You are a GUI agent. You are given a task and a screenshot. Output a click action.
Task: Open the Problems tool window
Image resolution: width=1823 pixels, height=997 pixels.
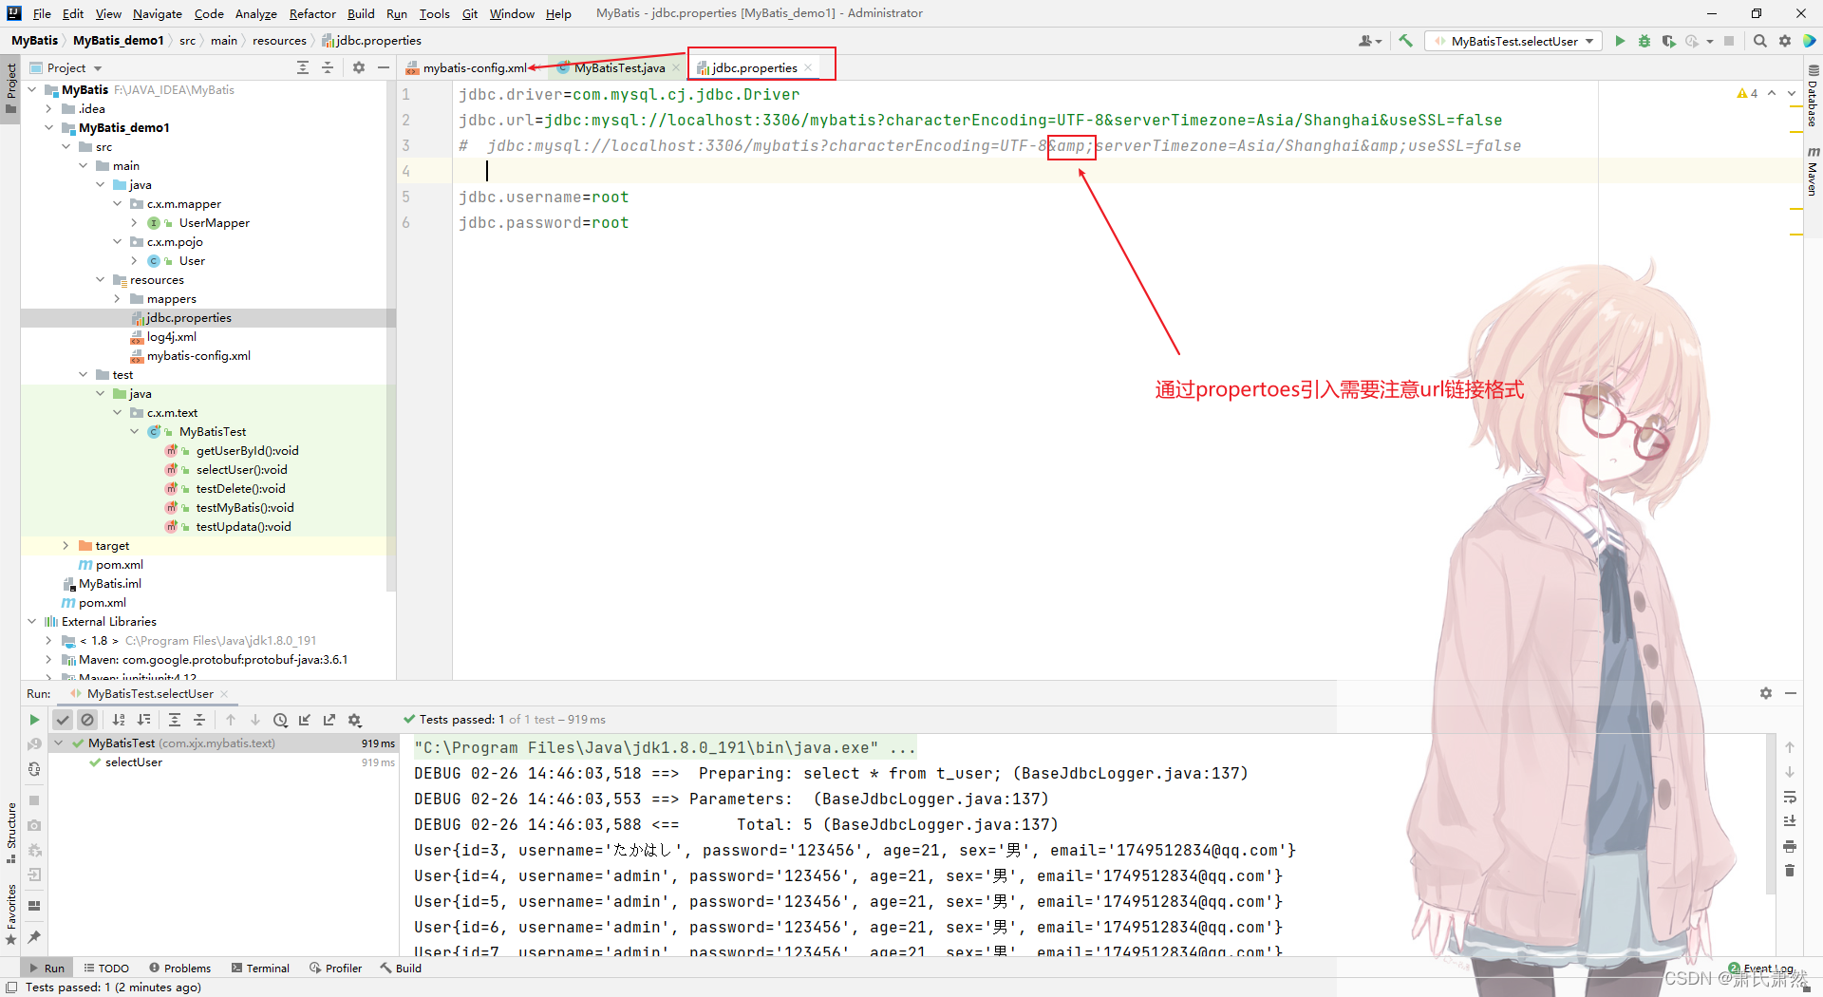pyautogui.click(x=180, y=968)
